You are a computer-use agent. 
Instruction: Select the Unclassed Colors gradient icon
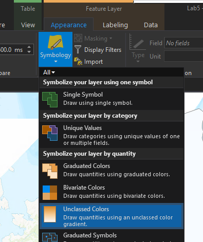point(50,214)
